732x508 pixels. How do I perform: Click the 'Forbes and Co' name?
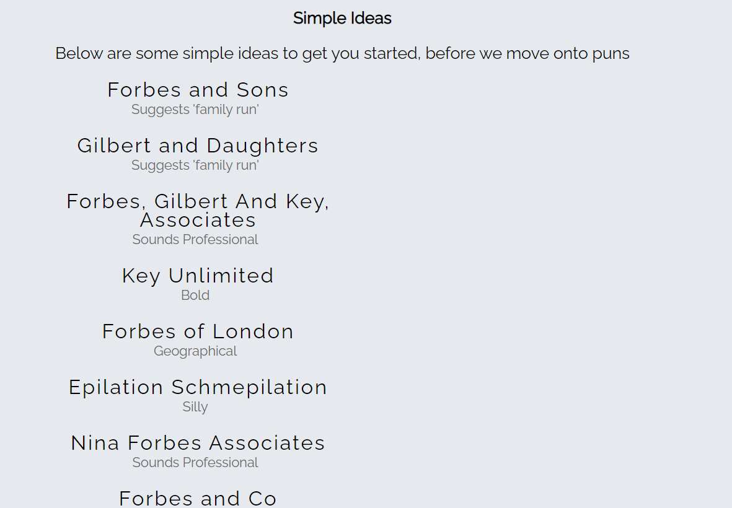tap(198, 498)
